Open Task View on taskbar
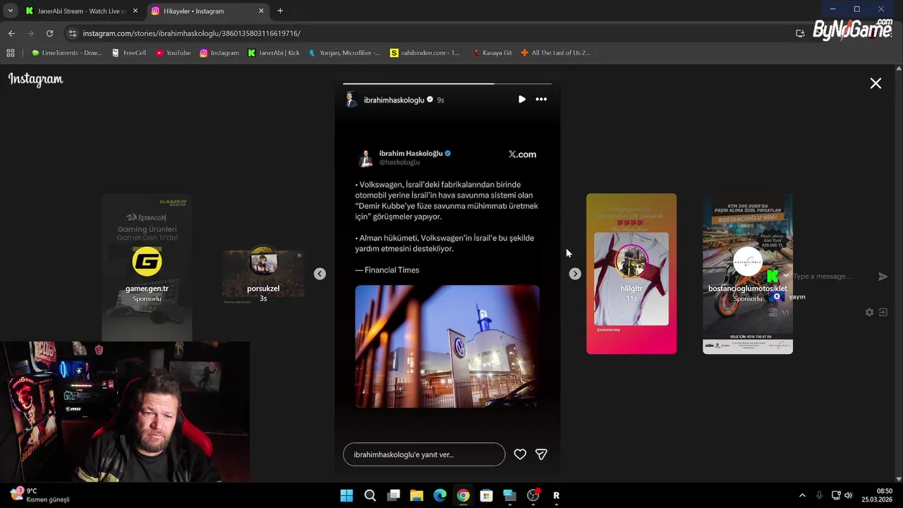The height and width of the screenshot is (508, 903). [394, 495]
